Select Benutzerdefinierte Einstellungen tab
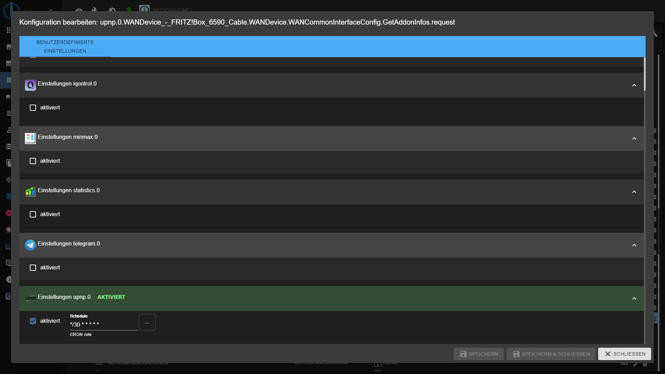 (65, 46)
